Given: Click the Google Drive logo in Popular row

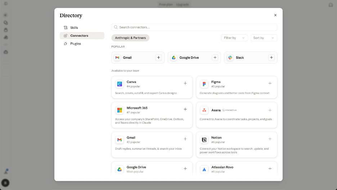Looking at the screenshot, I should coord(174,58).
